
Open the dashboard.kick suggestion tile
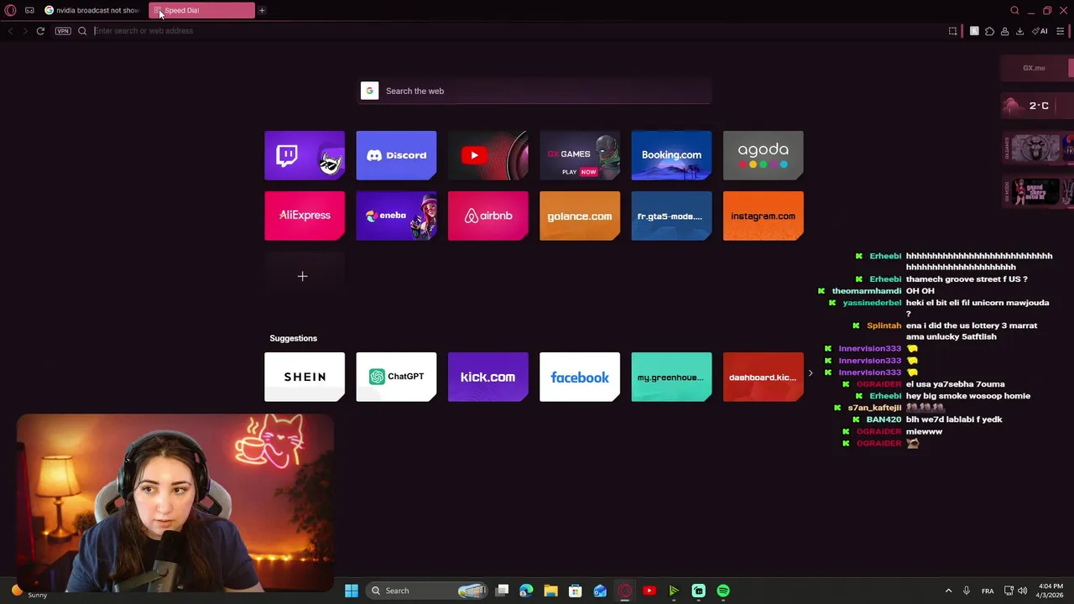pos(763,377)
